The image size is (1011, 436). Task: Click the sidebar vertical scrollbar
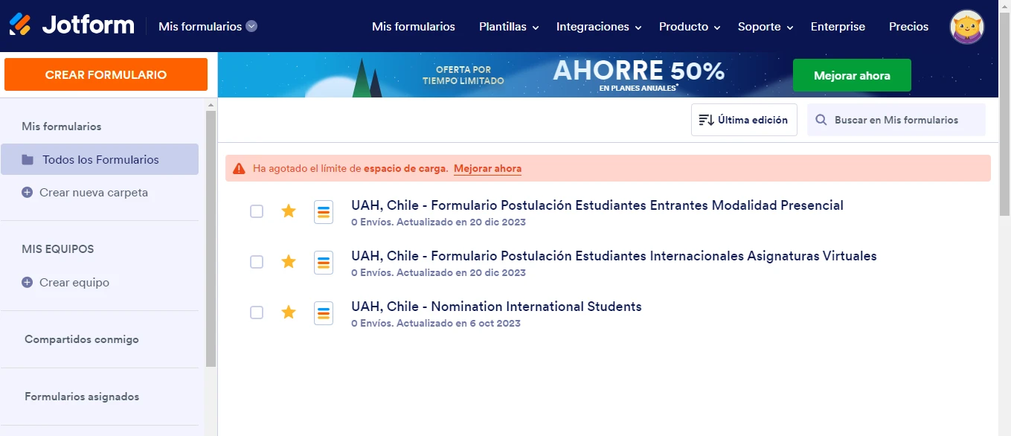(211, 238)
